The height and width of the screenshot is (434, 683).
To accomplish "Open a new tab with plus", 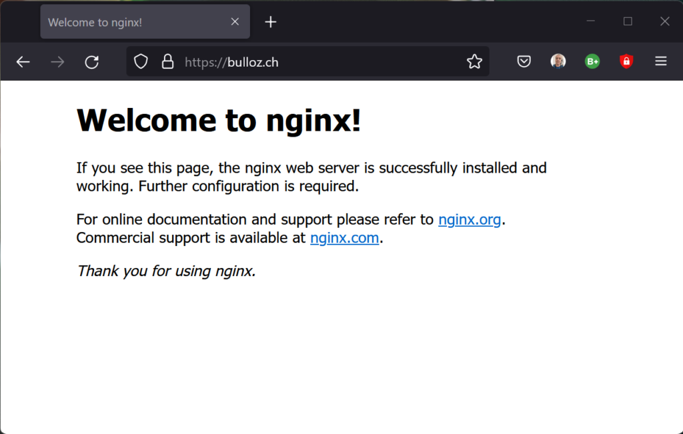I will (271, 22).
